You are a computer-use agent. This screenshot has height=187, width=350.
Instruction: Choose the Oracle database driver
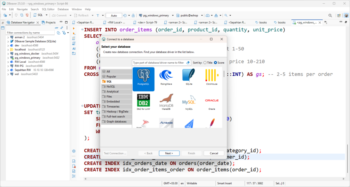[212, 102]
